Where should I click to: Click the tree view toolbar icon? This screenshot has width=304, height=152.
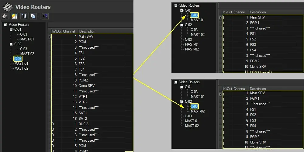click(24, 16)
